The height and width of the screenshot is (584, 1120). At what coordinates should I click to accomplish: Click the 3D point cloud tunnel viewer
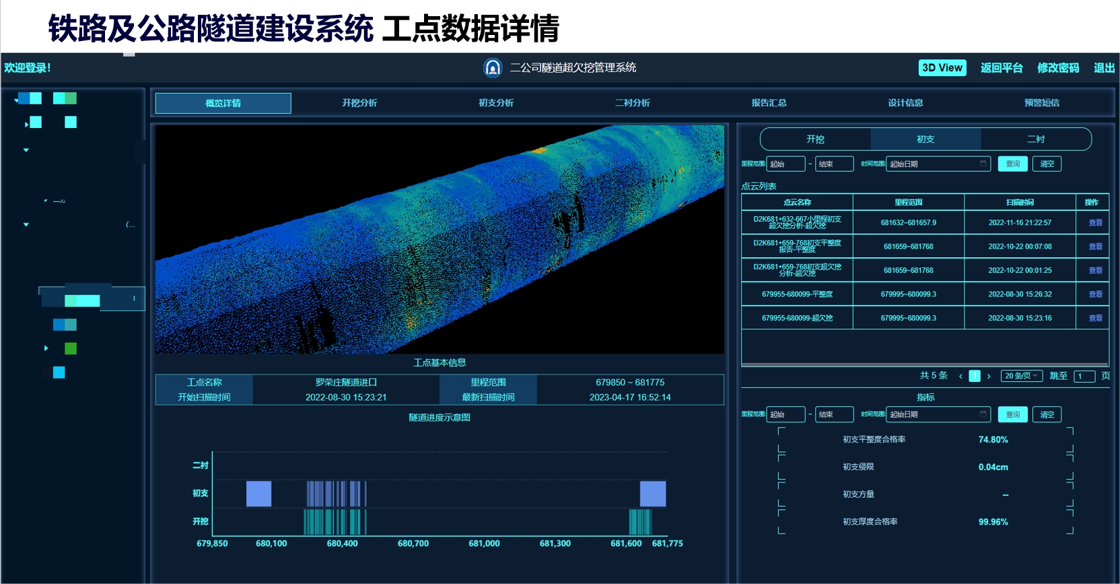440,239
